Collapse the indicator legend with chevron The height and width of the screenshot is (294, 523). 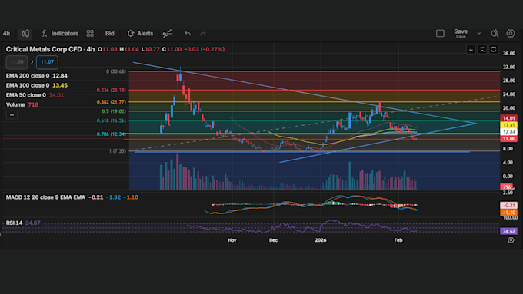(12, 115)
